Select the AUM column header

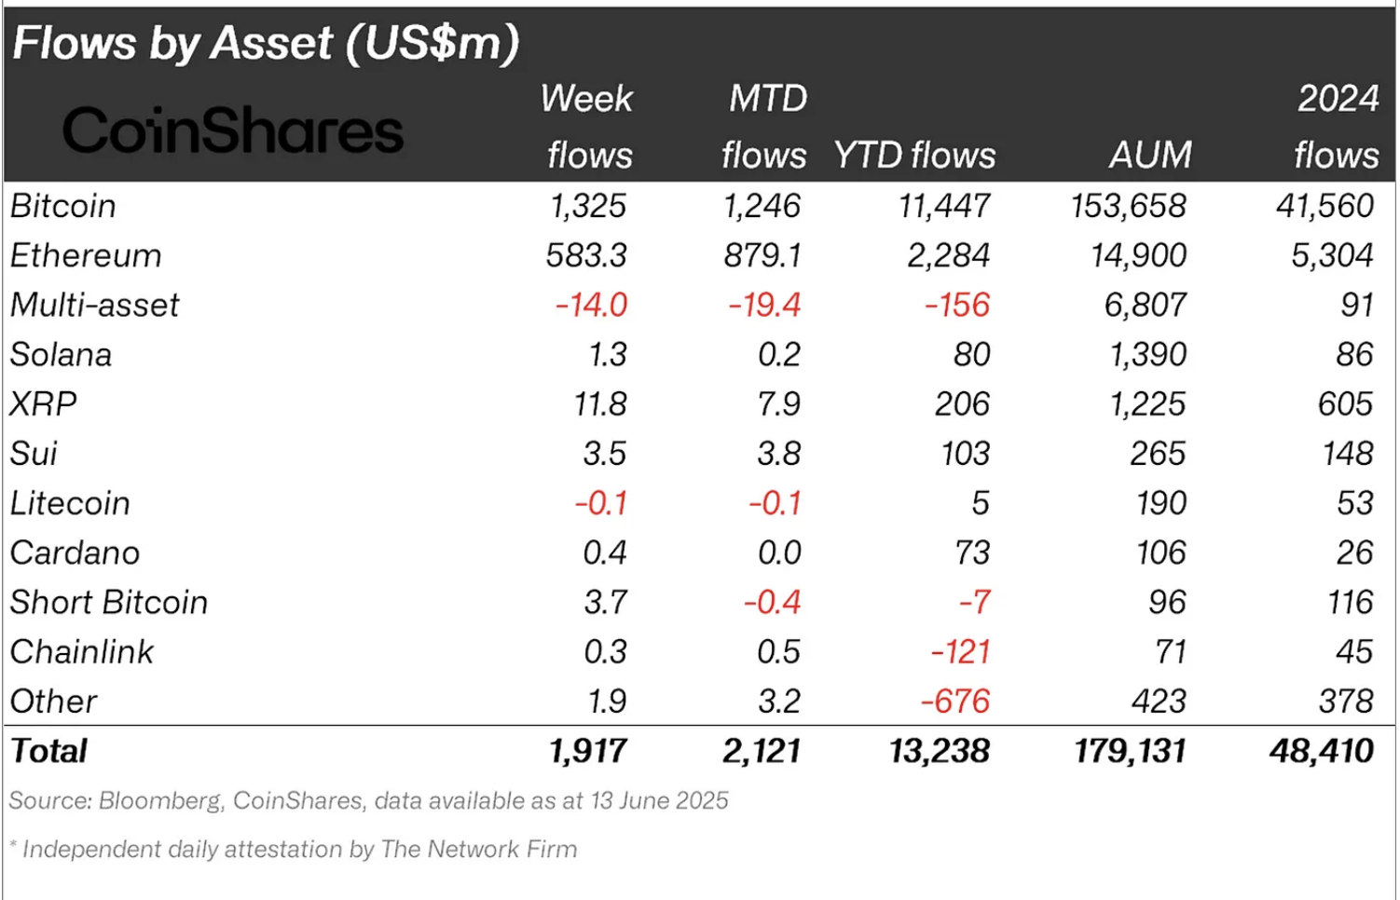(1150, 155)
